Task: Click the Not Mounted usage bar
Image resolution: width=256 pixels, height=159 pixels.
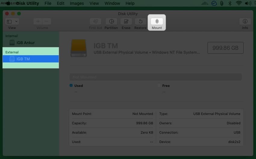Action: click(156, 77)
